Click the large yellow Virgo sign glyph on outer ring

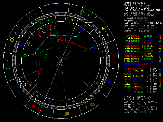click(x=67, y=114)
